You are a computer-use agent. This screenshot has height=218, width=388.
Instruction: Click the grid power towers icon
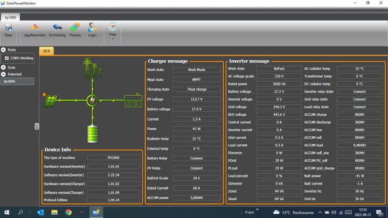(x=92, y=68)
